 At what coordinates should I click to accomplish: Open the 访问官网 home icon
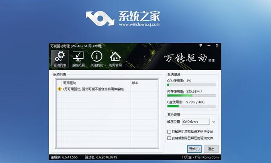(115, 59)
